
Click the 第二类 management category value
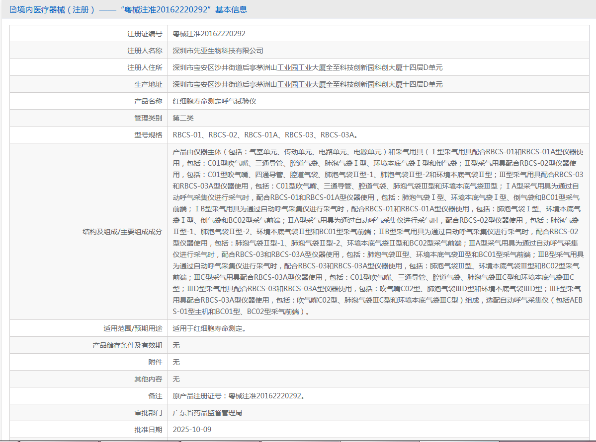(183, 118)
